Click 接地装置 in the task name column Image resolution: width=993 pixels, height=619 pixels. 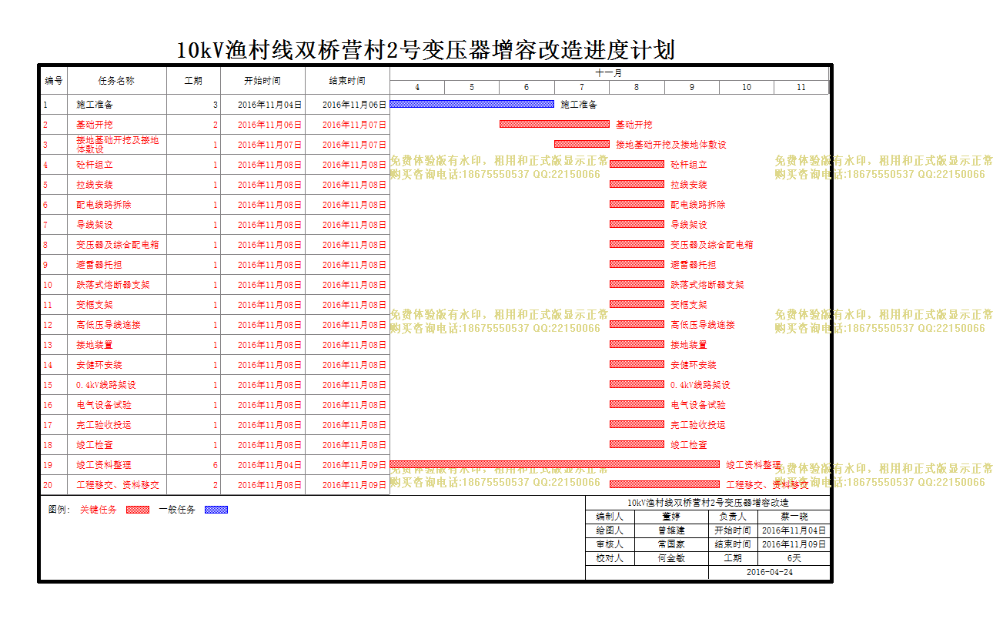coord(95,345)
